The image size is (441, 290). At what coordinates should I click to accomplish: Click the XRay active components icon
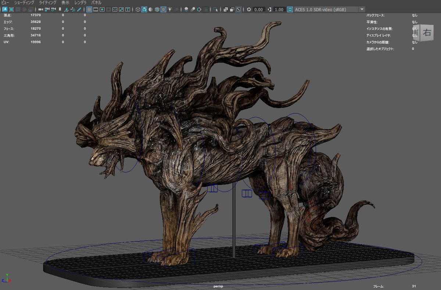click(232, 9)
